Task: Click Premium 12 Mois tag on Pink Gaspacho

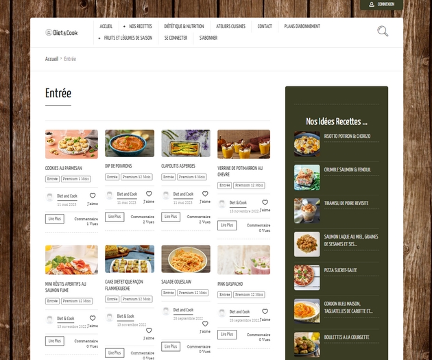Action: pos(249,295)
